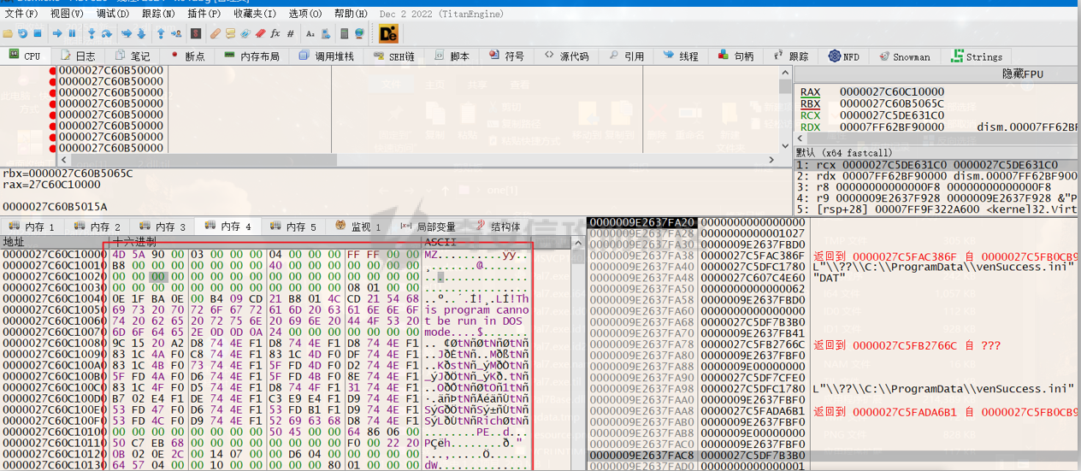
Task: Open the 收藏夹(I) menu
Action: tap(255, 14)
